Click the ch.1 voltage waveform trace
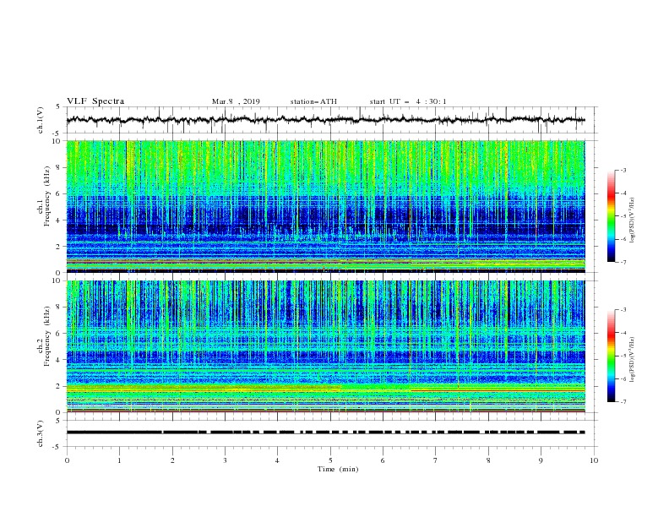Screen dimensions: 669x517 coord(325,120)
